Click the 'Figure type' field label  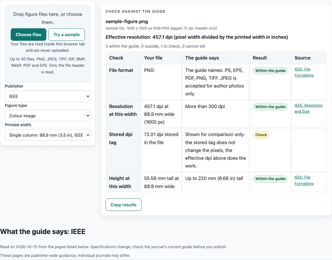(x=16, y=105)
